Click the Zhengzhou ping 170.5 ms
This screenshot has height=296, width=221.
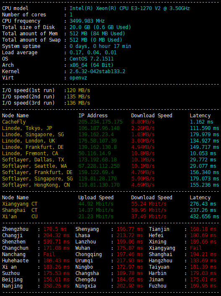click(x=55, y=229)
